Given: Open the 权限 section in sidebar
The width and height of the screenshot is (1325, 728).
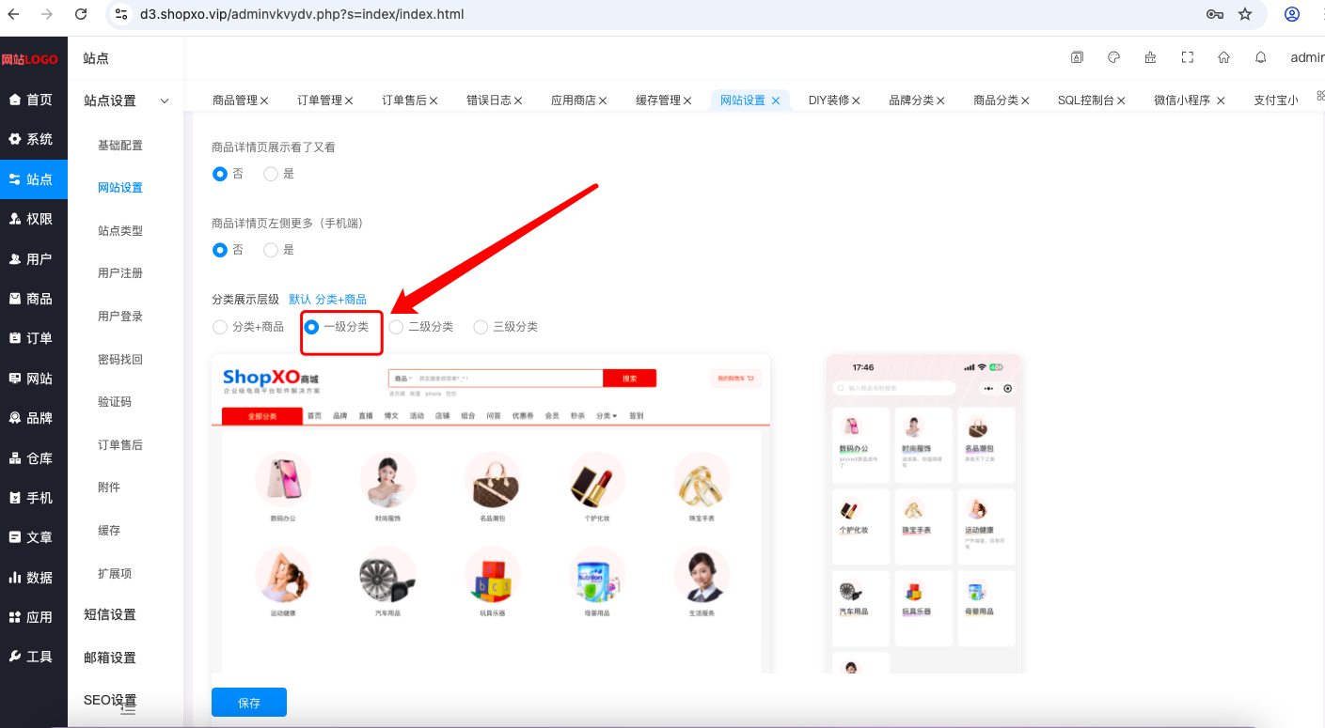Looking at the screenshot, I should (x=34, y=219).
